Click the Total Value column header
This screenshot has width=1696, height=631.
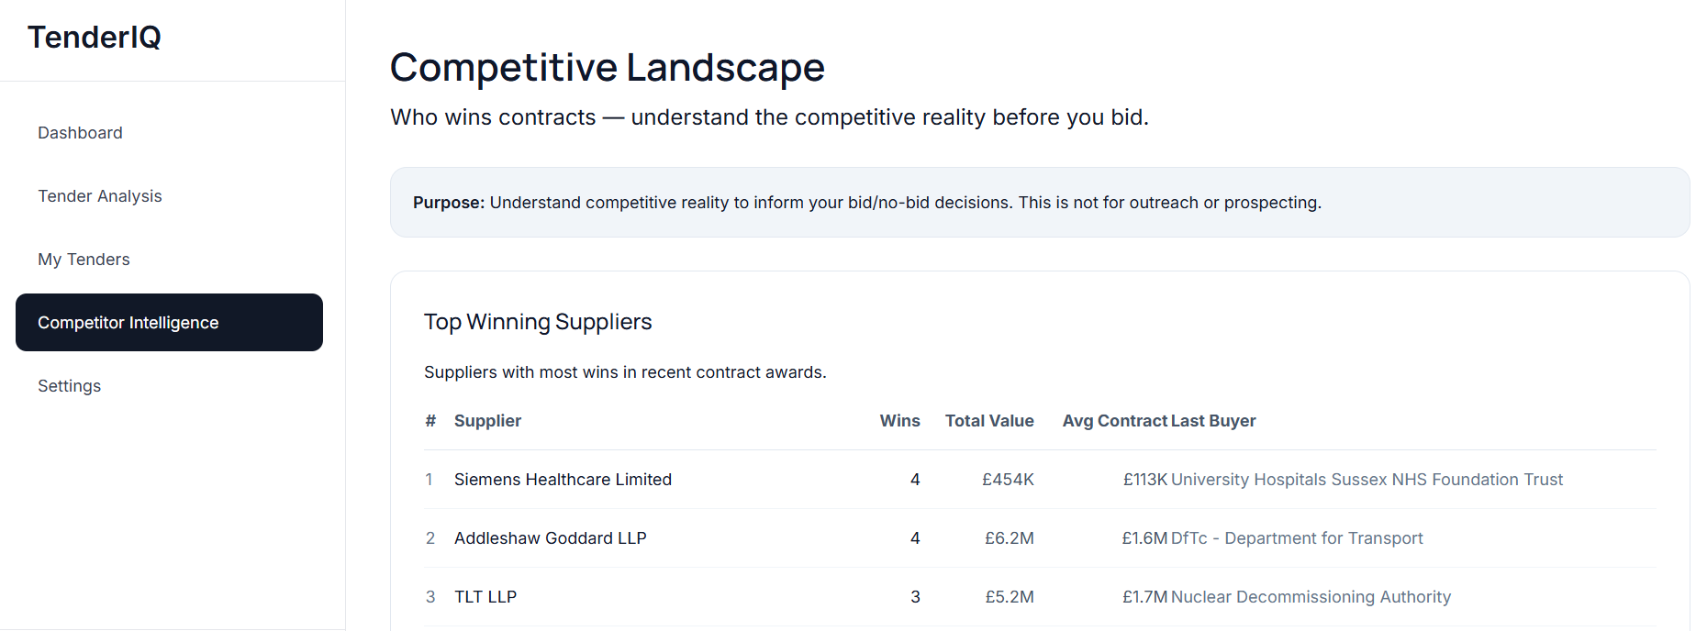[989, 421]
